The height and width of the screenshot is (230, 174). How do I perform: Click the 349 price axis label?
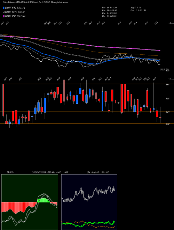(x=167, y=112)
